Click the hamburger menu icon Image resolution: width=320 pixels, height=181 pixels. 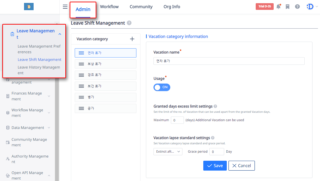tap(65, 7)
